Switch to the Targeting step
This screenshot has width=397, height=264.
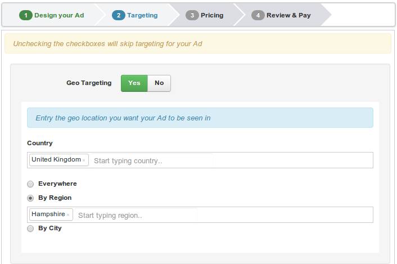[x=142, y=15]
